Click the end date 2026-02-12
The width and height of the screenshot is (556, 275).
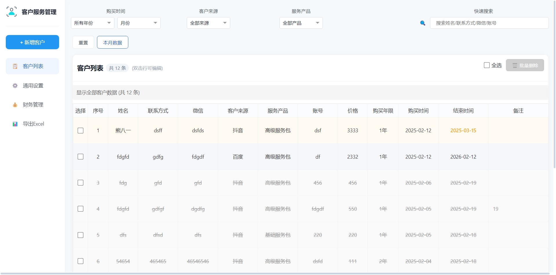pos(463,157)
